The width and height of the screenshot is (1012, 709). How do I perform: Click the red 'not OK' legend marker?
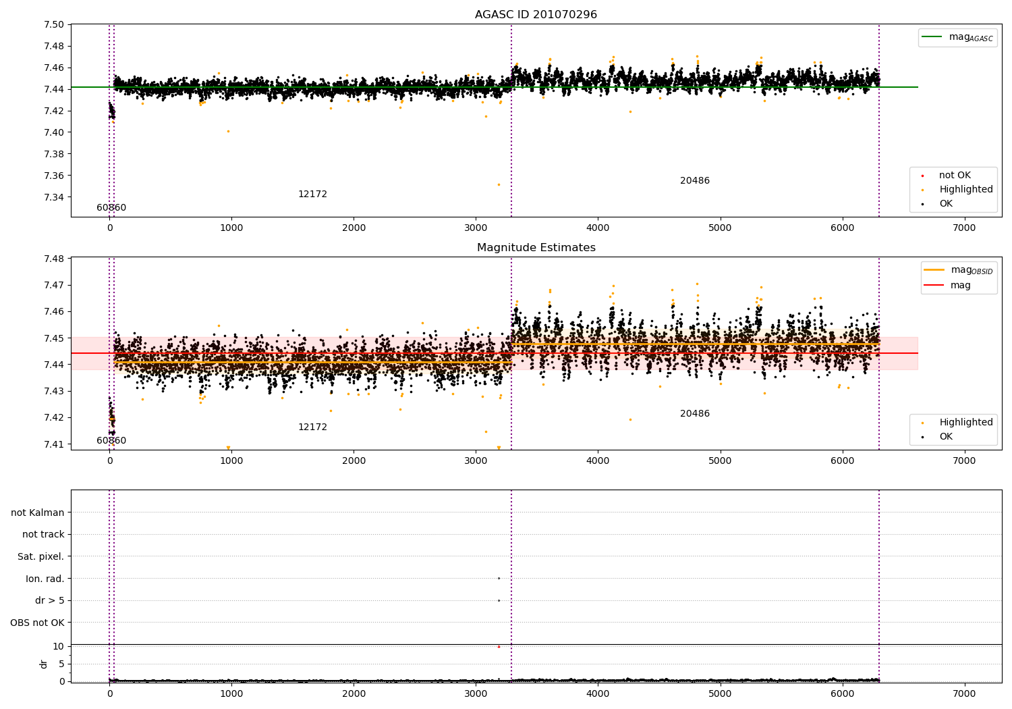[922, 176]
